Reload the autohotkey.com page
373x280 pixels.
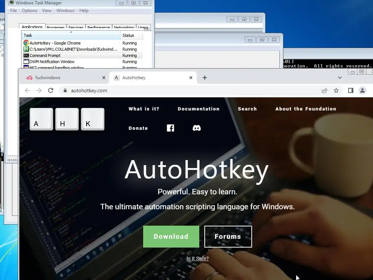click(x=50, y=90)
